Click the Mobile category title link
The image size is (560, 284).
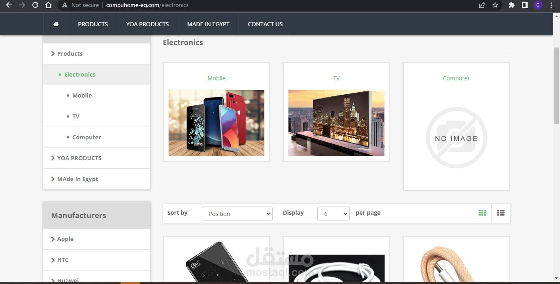tap(216, 78)
